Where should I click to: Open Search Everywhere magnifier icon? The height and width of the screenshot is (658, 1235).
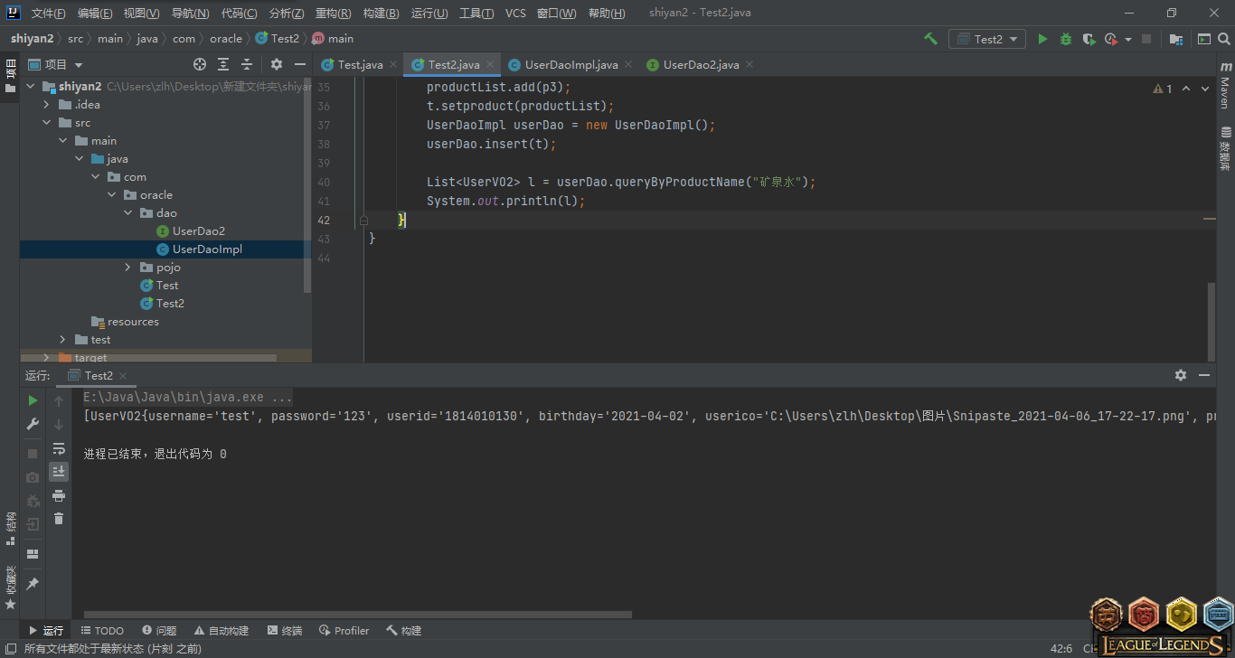[1227, 39]
